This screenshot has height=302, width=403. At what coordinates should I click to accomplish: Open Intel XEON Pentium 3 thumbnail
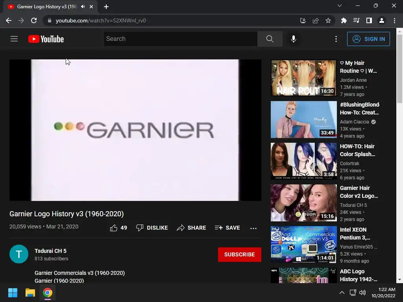point(303,245)
